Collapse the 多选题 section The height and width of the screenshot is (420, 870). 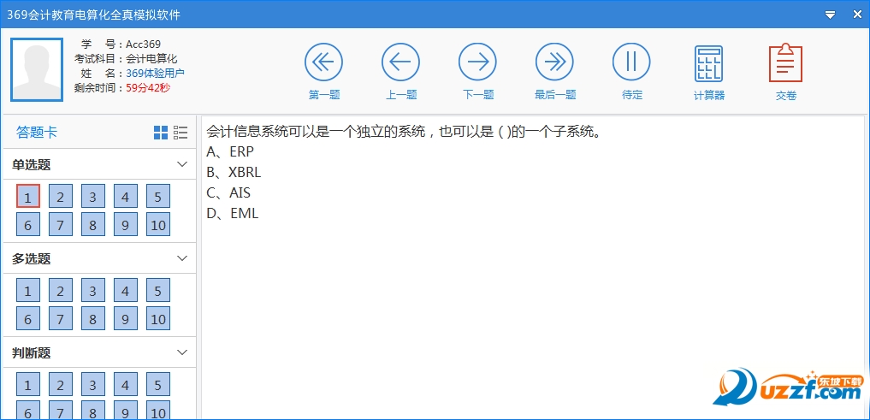(182, 258)
